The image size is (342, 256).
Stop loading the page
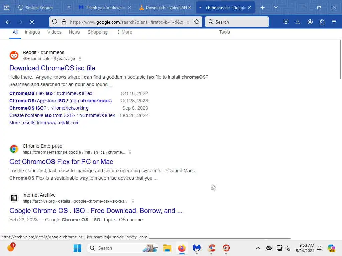point(32,22)
